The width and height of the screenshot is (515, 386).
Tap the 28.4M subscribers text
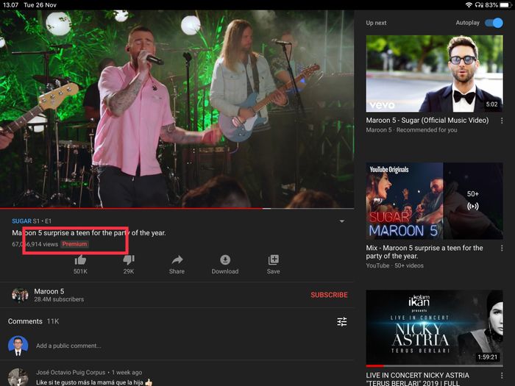pyautogui.click(x=59, y=299)
